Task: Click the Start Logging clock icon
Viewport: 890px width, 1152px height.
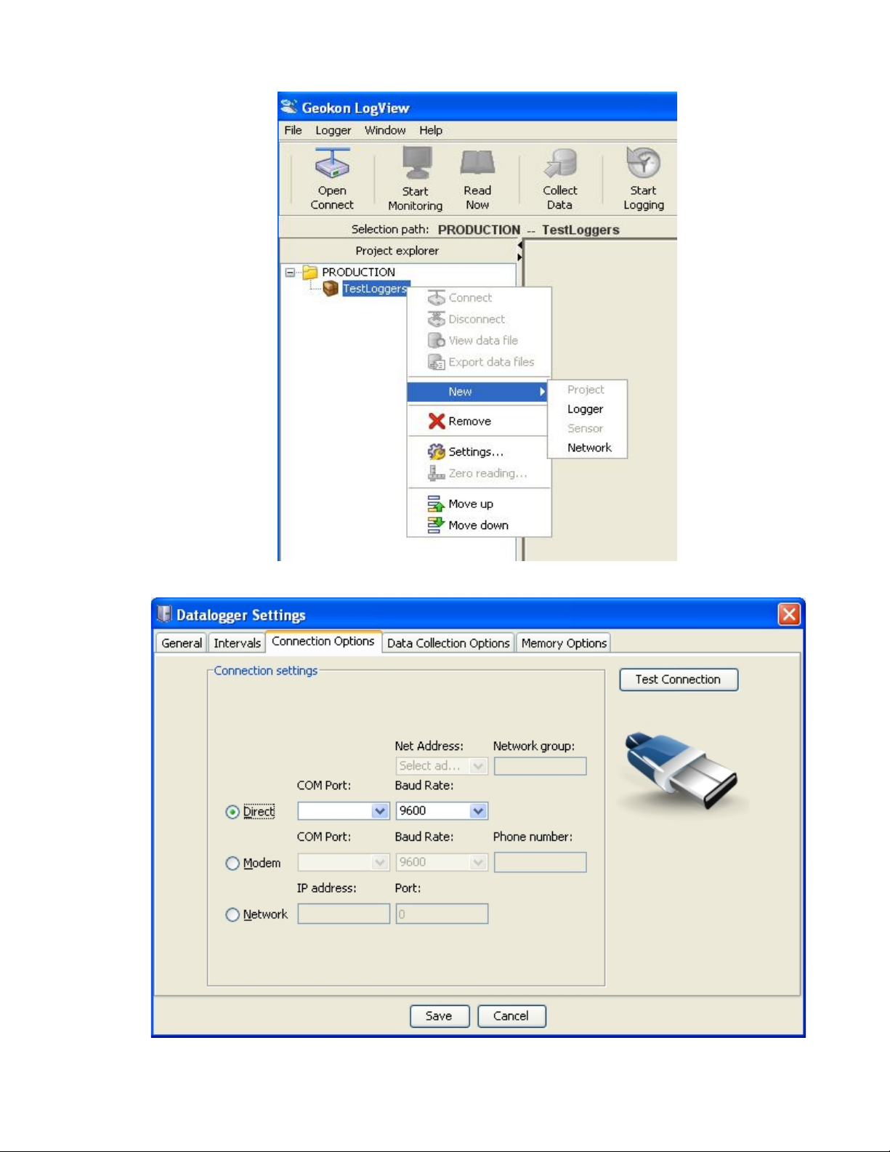Action: tap(643, 162)
